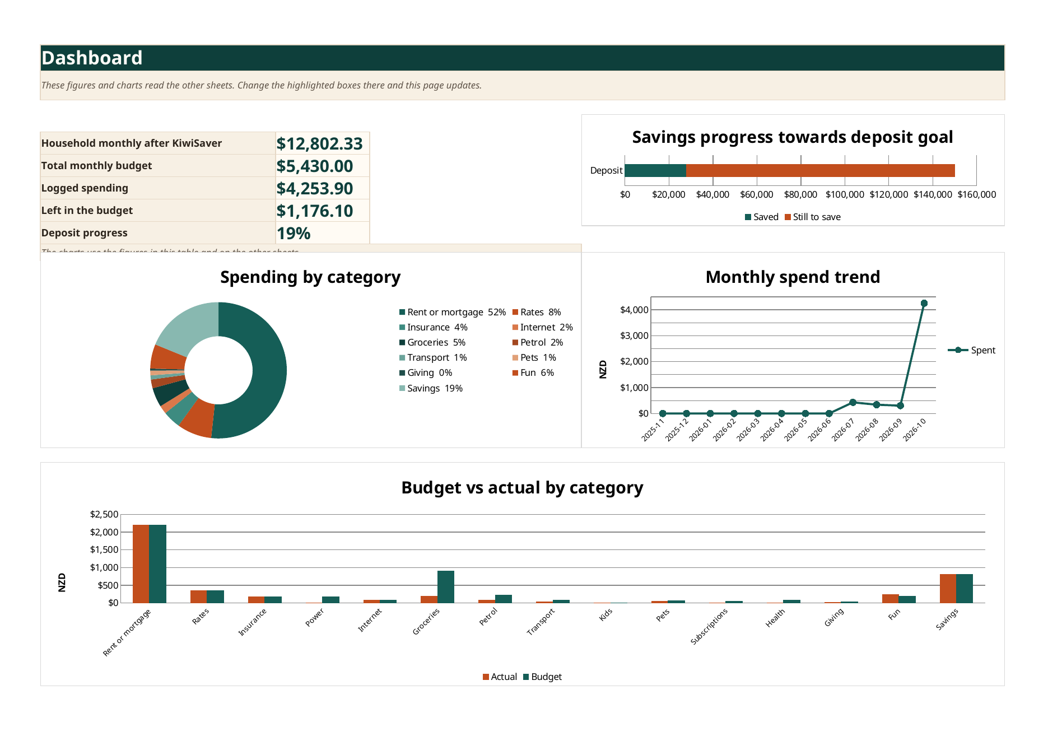Select the Left in the budget label
The height and width of the screenshot is (741, 1048).
point(87,211)
